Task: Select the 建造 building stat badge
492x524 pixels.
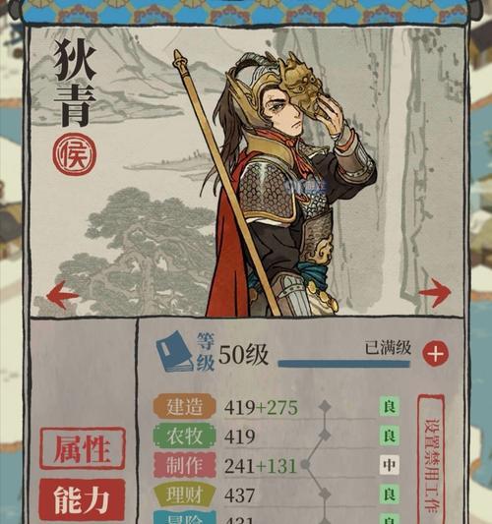Action: 184,406
